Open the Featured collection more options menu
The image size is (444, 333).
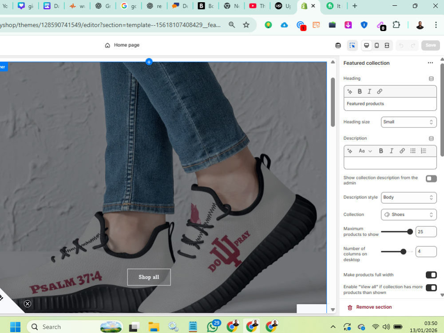point(430,63)
